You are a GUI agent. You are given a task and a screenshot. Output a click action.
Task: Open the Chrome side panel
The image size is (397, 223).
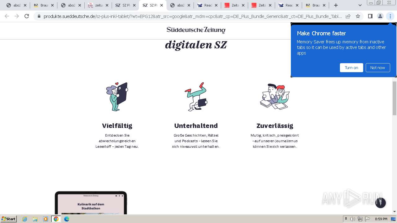[370, 16]
